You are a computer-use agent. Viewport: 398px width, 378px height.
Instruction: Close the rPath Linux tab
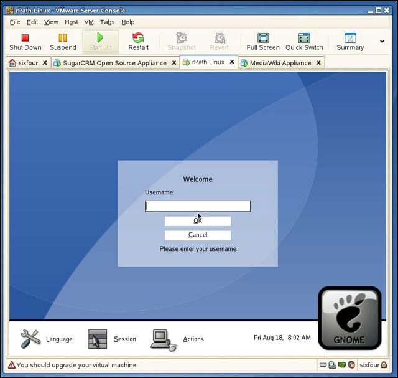coord(232,62)
